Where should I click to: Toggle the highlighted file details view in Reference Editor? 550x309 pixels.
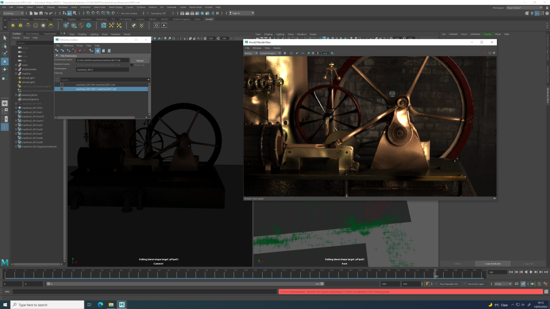98,51
